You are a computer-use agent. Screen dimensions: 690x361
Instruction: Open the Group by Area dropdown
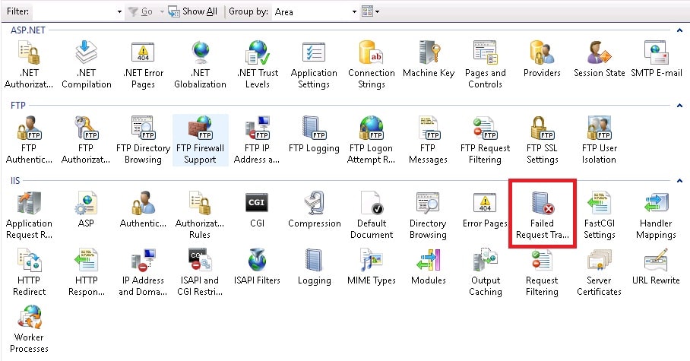click(x=354, y=12)
